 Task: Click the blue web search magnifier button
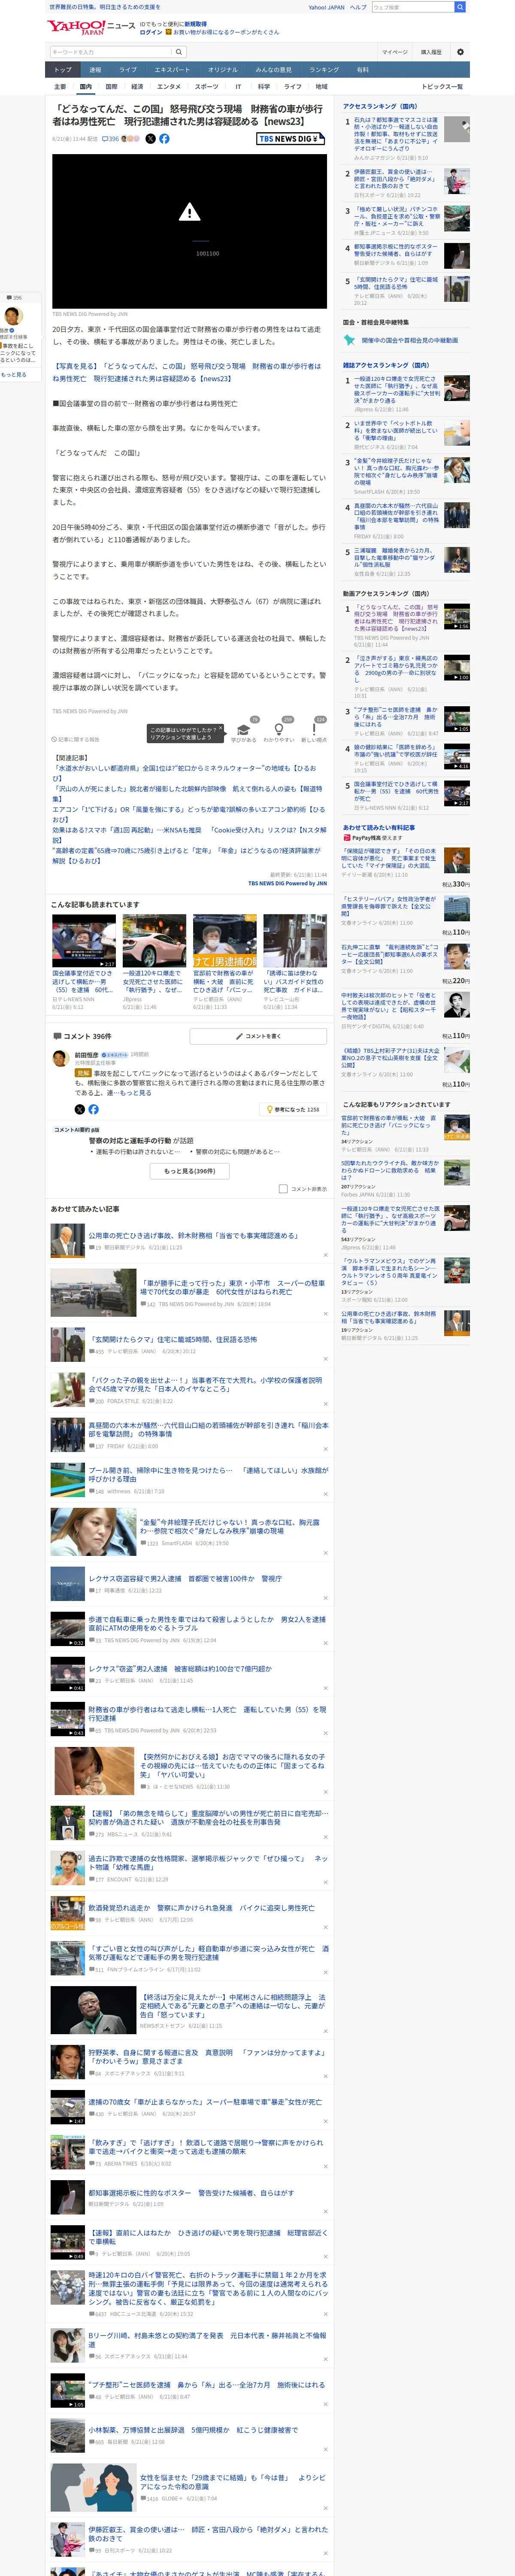click(460, 7)
